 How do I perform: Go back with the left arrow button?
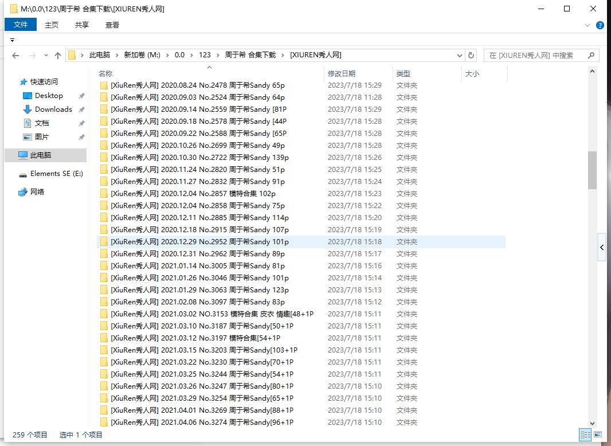pos(15,56)
